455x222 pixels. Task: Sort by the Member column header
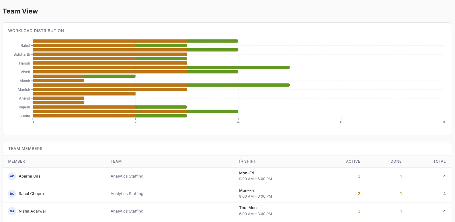tap(17, 161)
